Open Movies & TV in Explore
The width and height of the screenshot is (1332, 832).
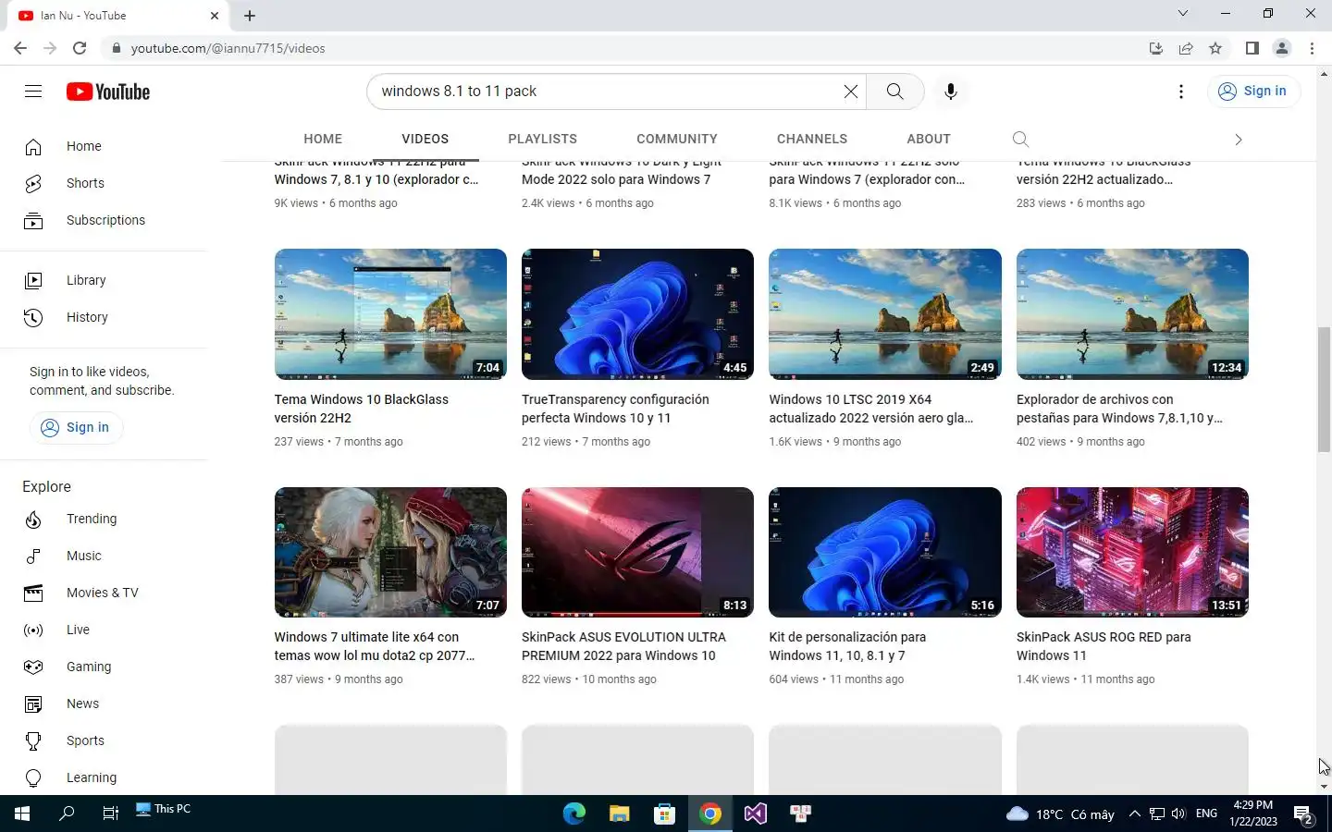(x=104, y=593)
